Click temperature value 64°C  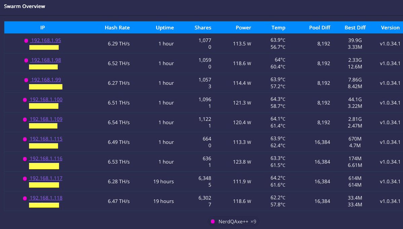pos(280,60)
